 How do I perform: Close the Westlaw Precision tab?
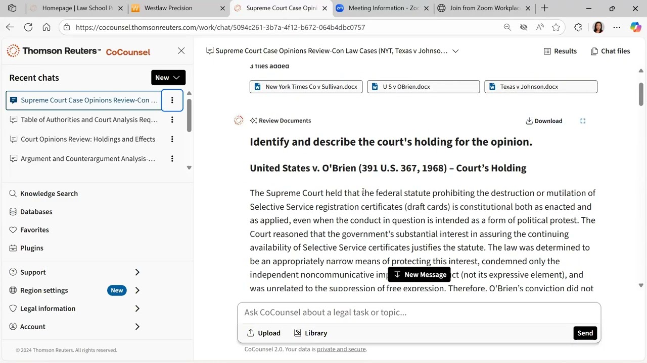[222, 9]
